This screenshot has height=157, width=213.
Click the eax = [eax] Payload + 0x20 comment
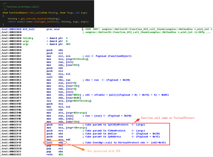[x=107, y=116]
